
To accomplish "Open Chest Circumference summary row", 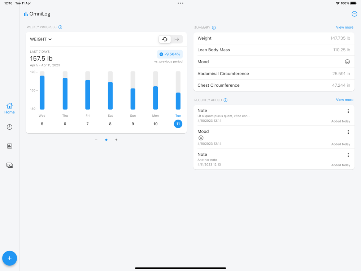I will pyautogui.click(x=274, y=85).
